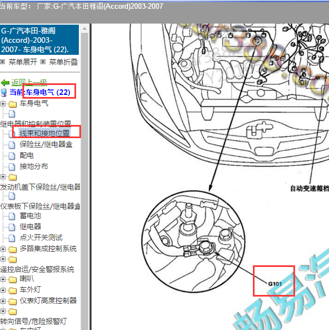
Task: Select 线束和接地位置 tree item
Action: pos(44,133)
